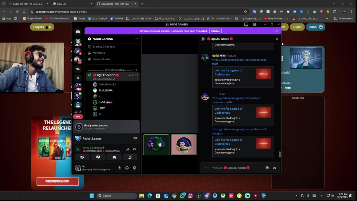
Task: Open the N server icon
Action: coord(78,78)
